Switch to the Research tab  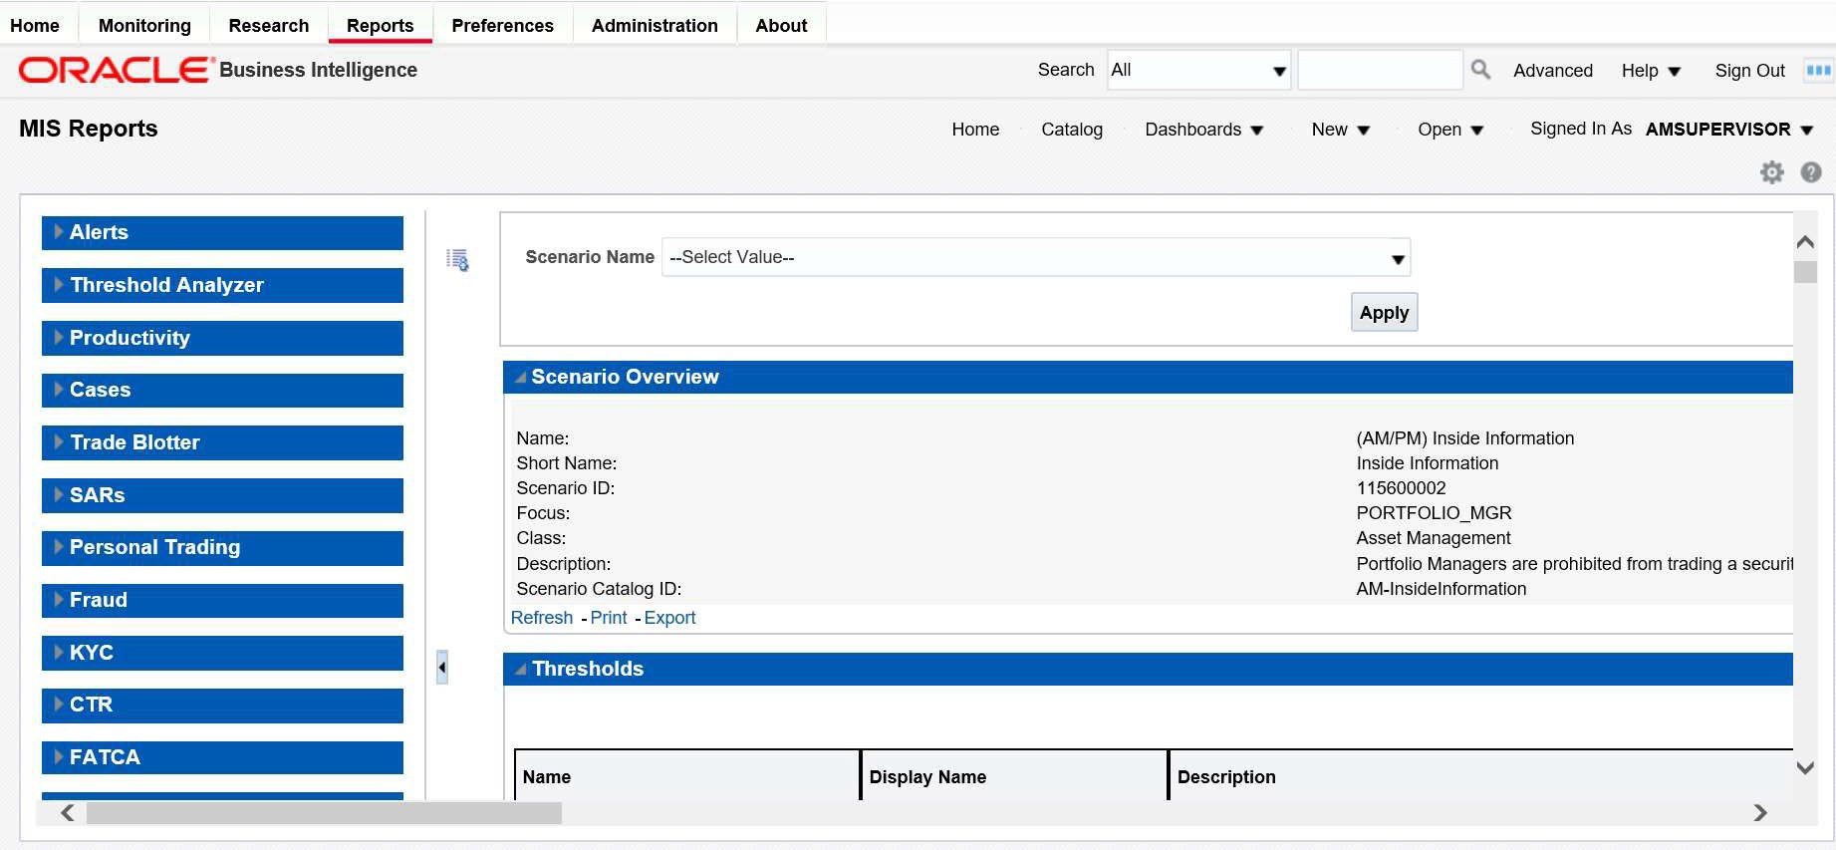coord(269,25)
